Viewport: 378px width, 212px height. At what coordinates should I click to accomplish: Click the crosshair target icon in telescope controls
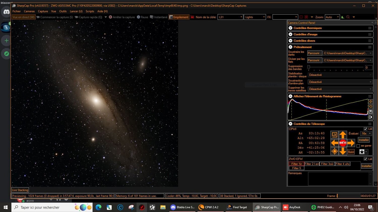pyautogui.click(x=334, y=151)
